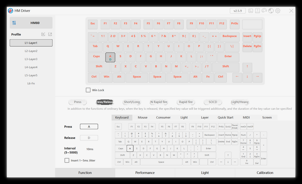Pick the gray F12 key in key picker
302x184 pixels.
pos(213,126)
